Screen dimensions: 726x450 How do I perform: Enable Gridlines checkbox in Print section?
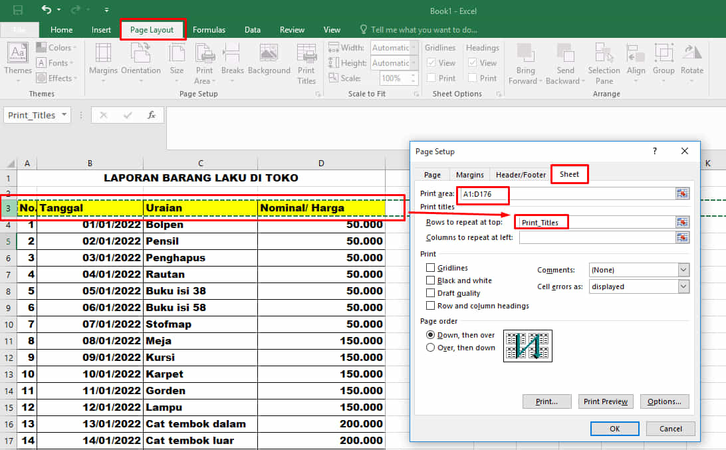[x=431, y=268]
